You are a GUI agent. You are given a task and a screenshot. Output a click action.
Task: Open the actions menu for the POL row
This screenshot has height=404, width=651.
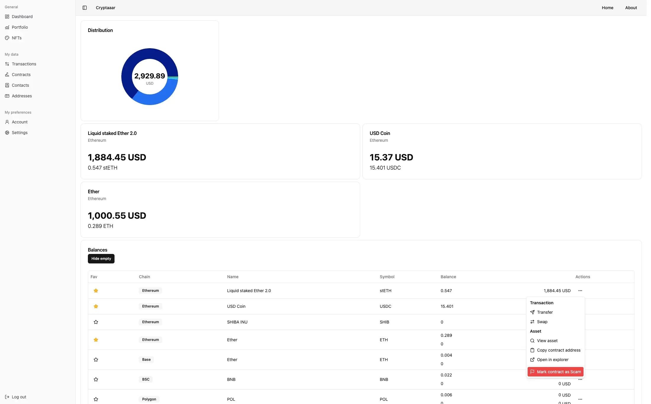point(581,399)
